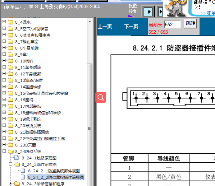Image resolution: width=215 pixels, height=186 pixels.
Task: Select 8_24_2_2防盗器接插件端视图 item
Action: 56,177
